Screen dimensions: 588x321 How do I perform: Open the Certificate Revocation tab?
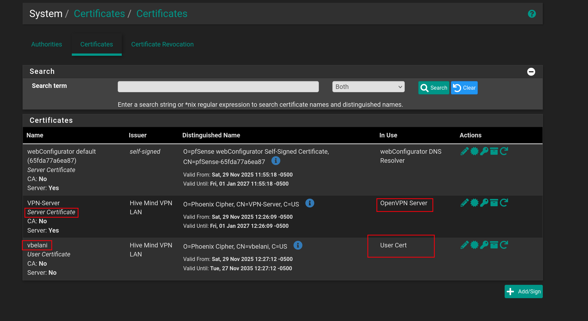(x=162, y=44)
